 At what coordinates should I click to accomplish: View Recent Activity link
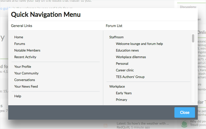tap(25, 57)
